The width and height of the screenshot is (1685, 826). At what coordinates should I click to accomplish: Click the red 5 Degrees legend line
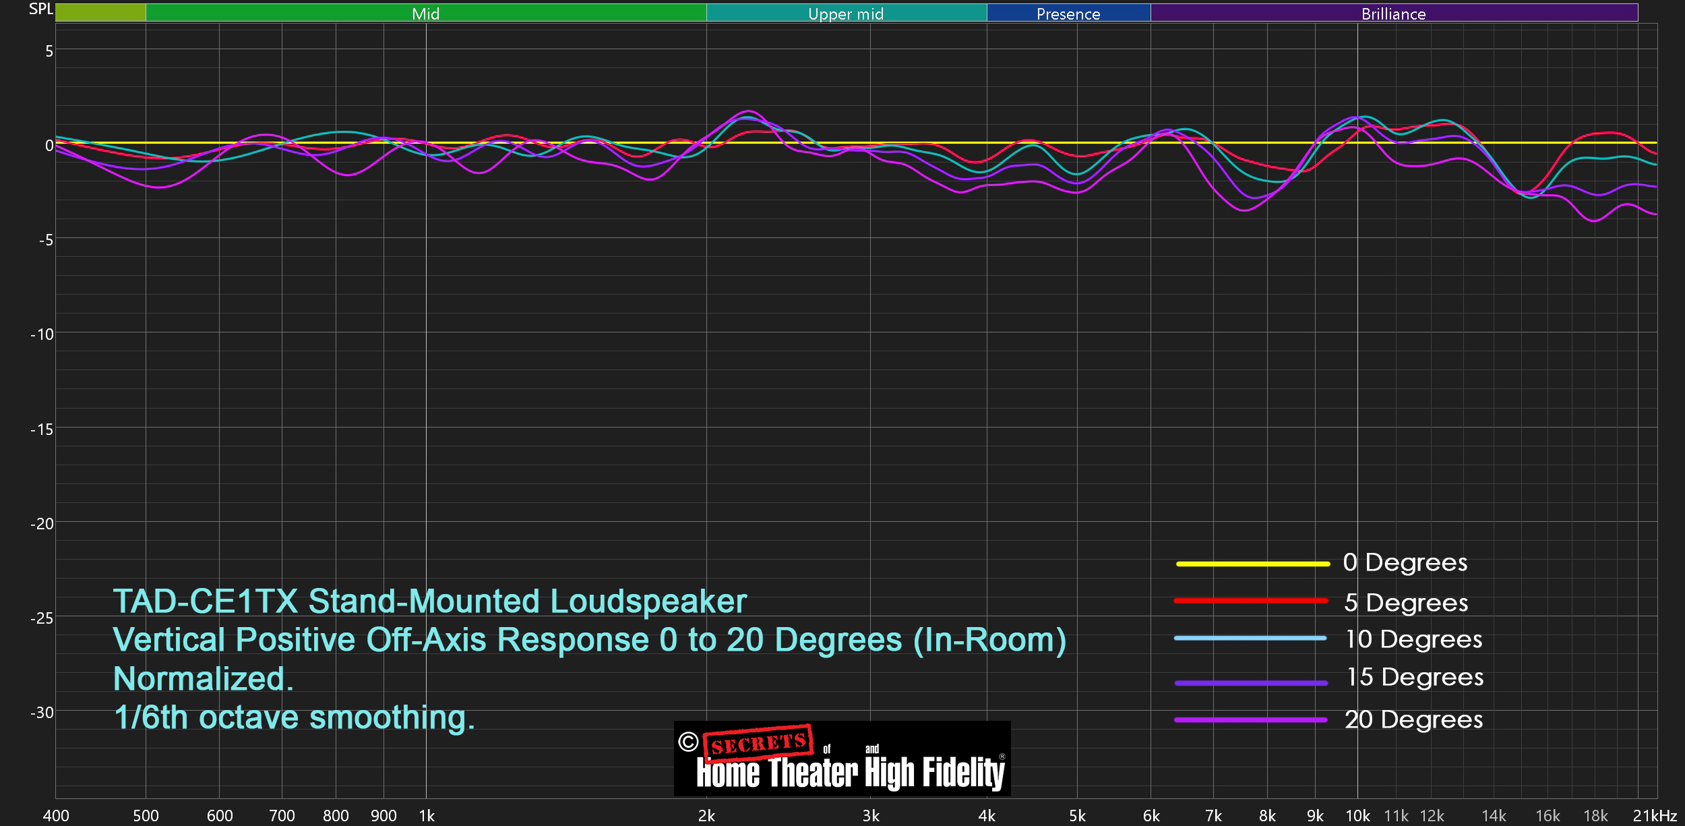(x=1251, y=600)
